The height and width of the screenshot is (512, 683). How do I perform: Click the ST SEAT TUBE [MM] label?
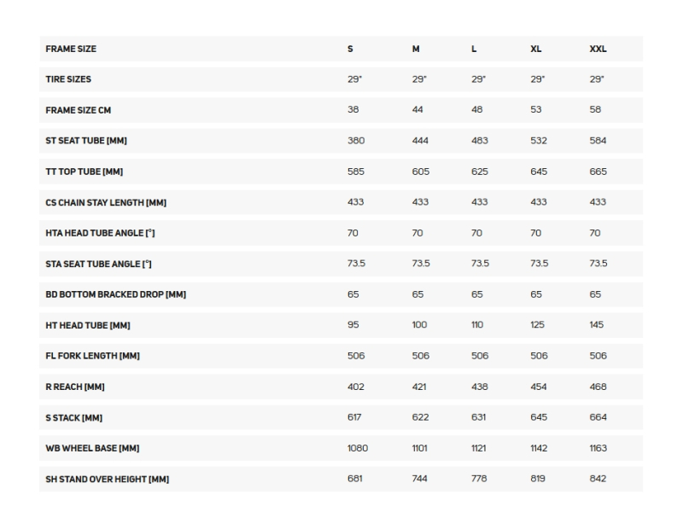pyautogui.click(x=86, y=141)
